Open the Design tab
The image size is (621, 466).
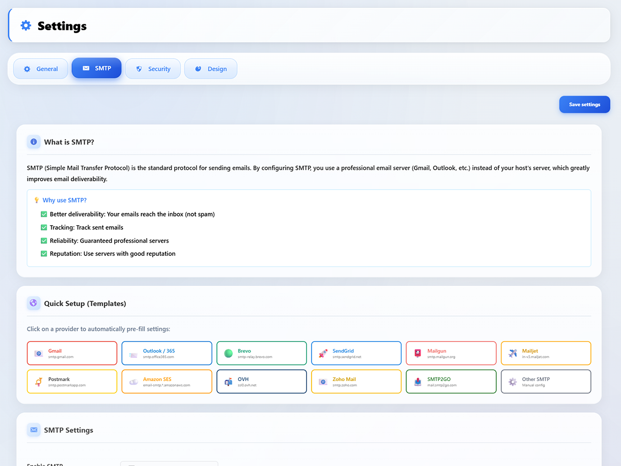click(211, 68)
